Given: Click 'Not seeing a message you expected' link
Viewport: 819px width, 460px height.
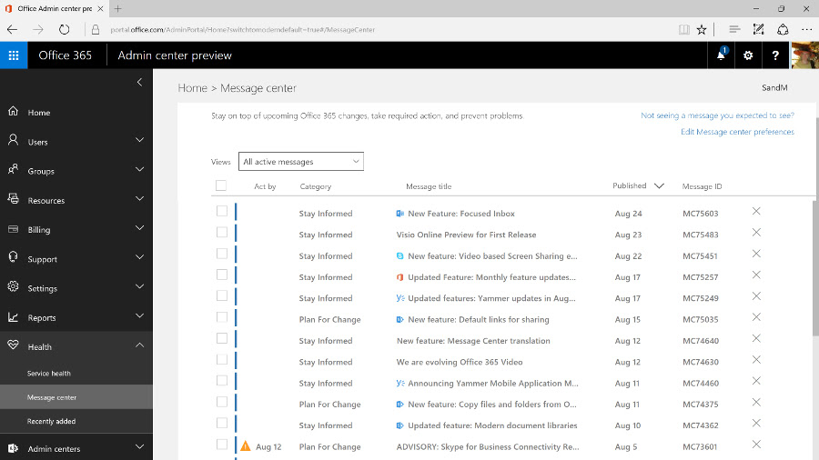Looking at the screenshot, I should click(718, 115).
